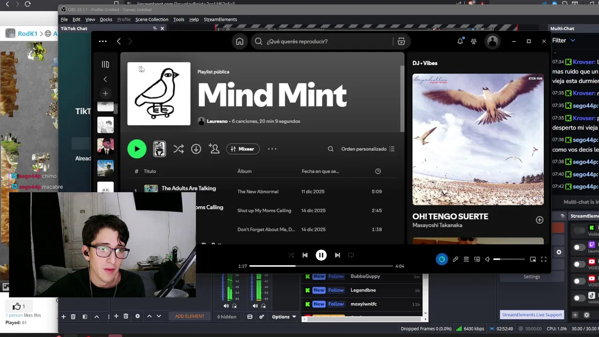Select The Adults Are Talking track
This screenshot has width=599, height=337.
click(x=189, y=188)
